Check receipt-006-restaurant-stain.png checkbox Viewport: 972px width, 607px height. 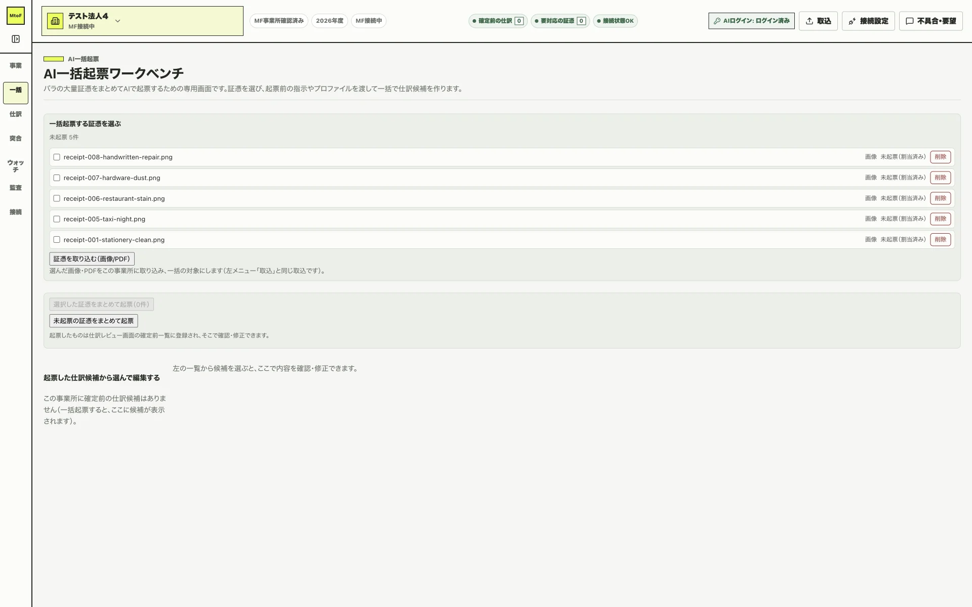tap(57, 199)
